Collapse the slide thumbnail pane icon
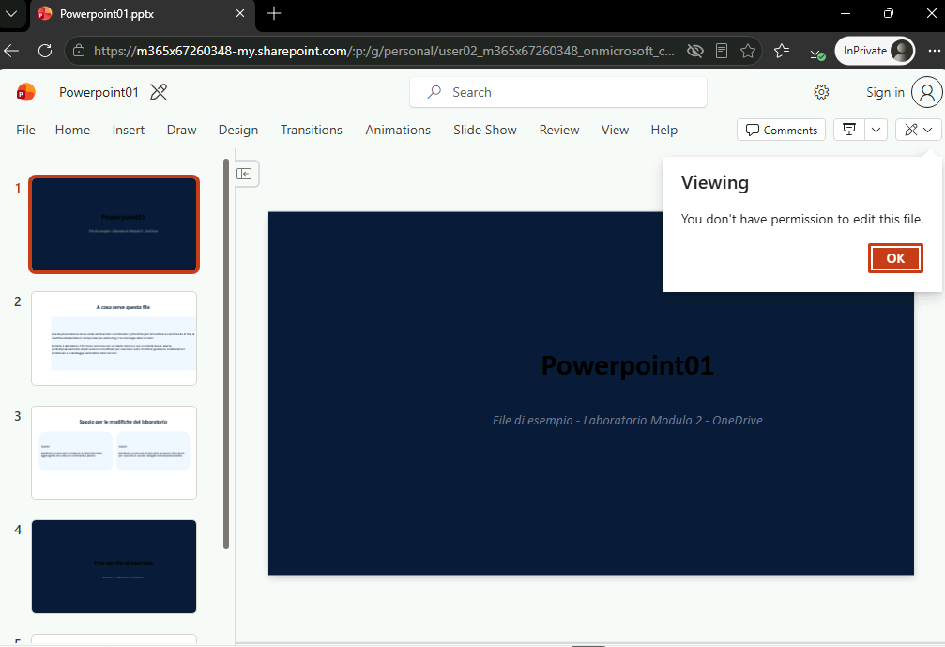This screenshot has height=647, width=945. click(244, 174)
